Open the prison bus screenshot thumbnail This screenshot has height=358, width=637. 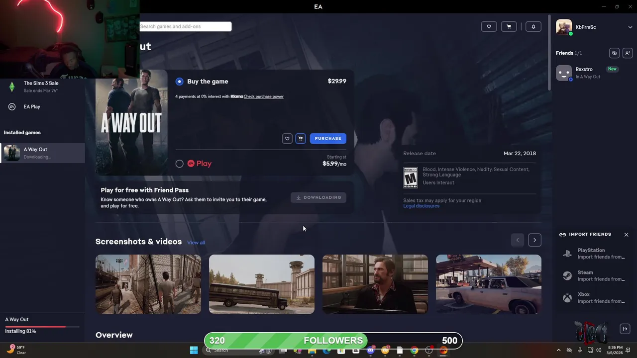[x=262, y=284]
